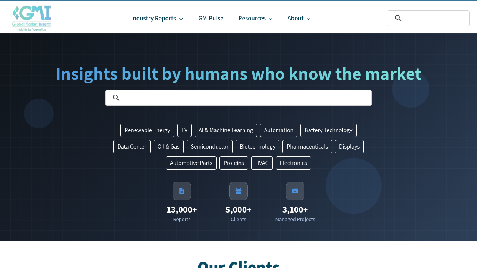The height and width of the screenshot is (268, 477).
Task: Select the Automotive Parts tag
Action: (191, 163)
